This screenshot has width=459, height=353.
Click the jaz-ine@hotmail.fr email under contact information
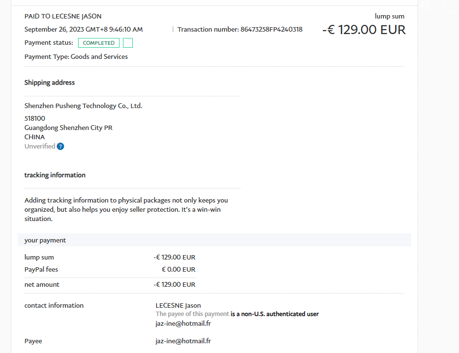tap(183, 323)
